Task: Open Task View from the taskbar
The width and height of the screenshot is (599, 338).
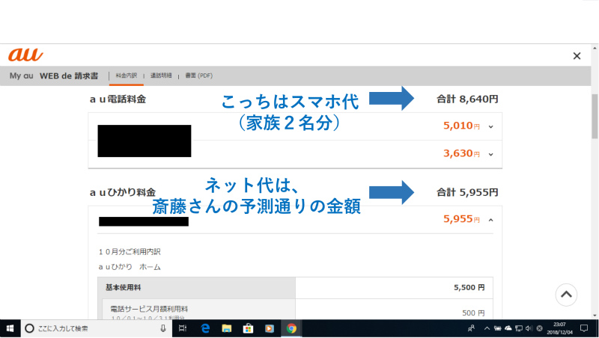Action: tap(183, 328)
